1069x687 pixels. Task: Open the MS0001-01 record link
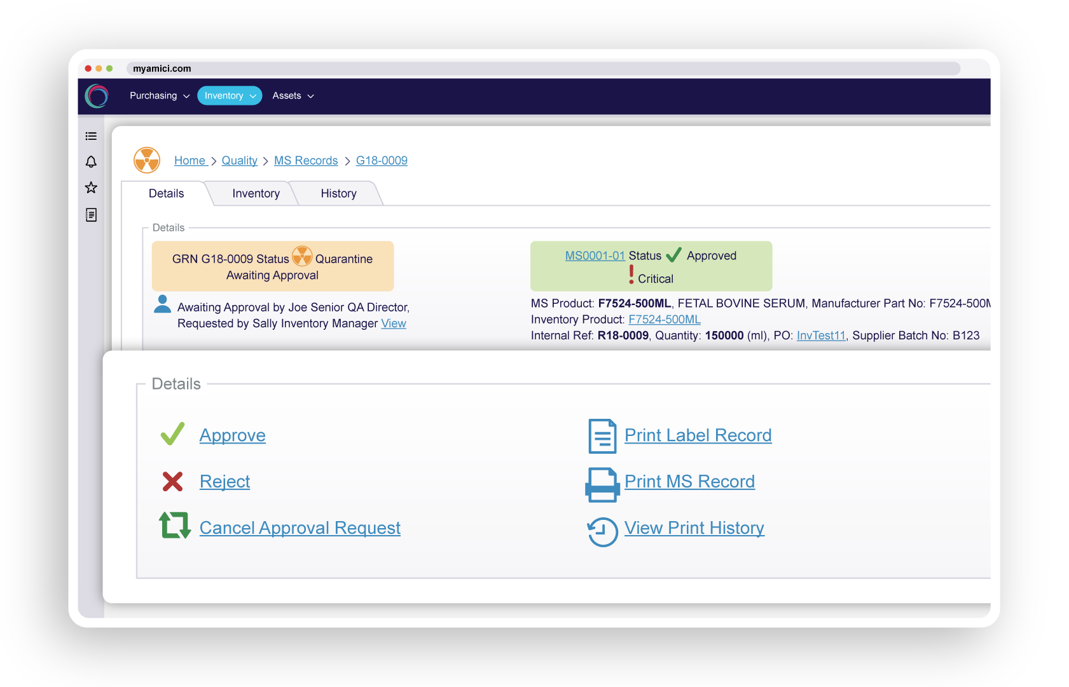595,256
